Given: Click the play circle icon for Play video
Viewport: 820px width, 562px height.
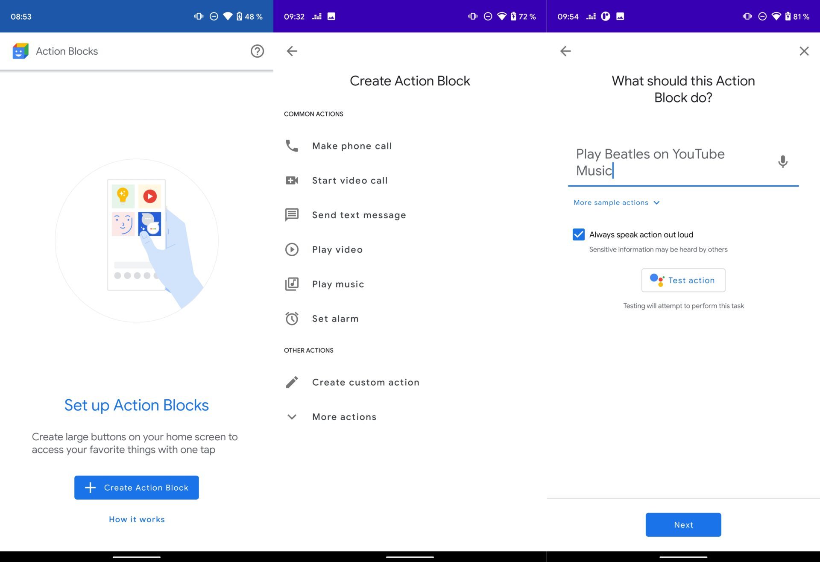Looking at the screenshot, I should (x=292, y=249).
